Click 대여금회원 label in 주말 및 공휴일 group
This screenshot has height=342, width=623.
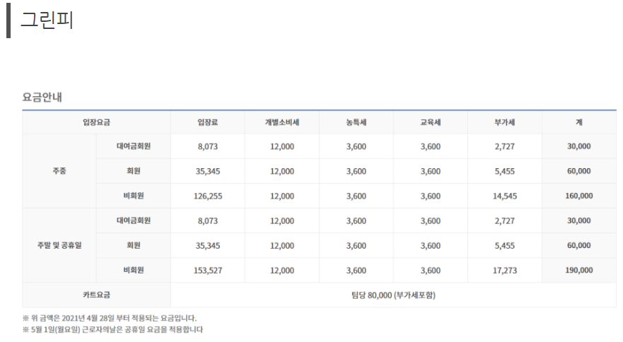pyautogui.click(x=134, y=220)
